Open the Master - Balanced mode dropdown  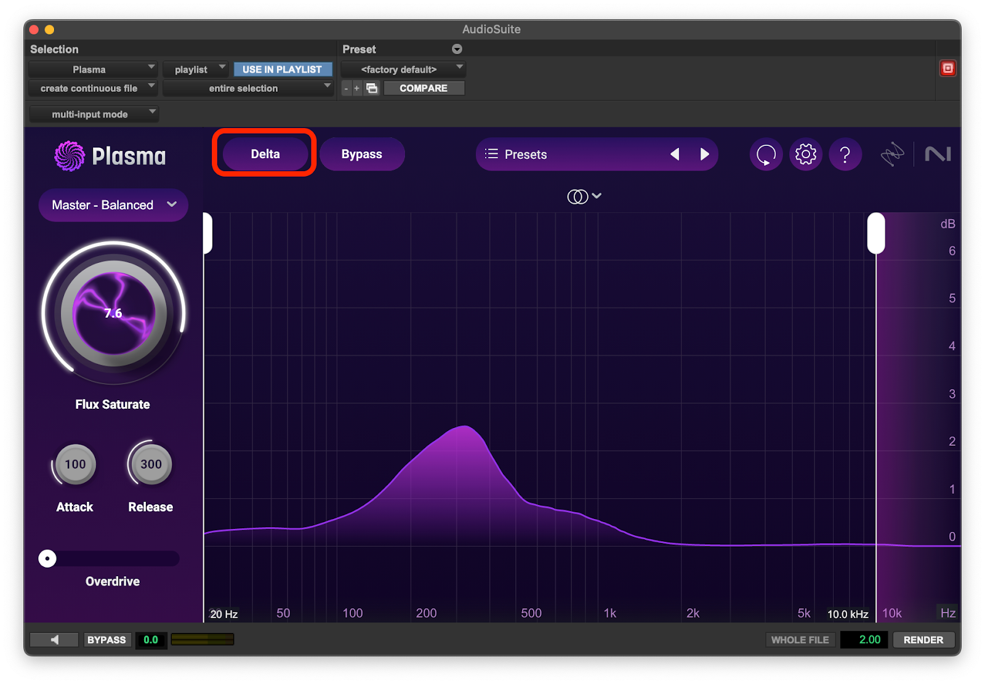pos(113,205)
